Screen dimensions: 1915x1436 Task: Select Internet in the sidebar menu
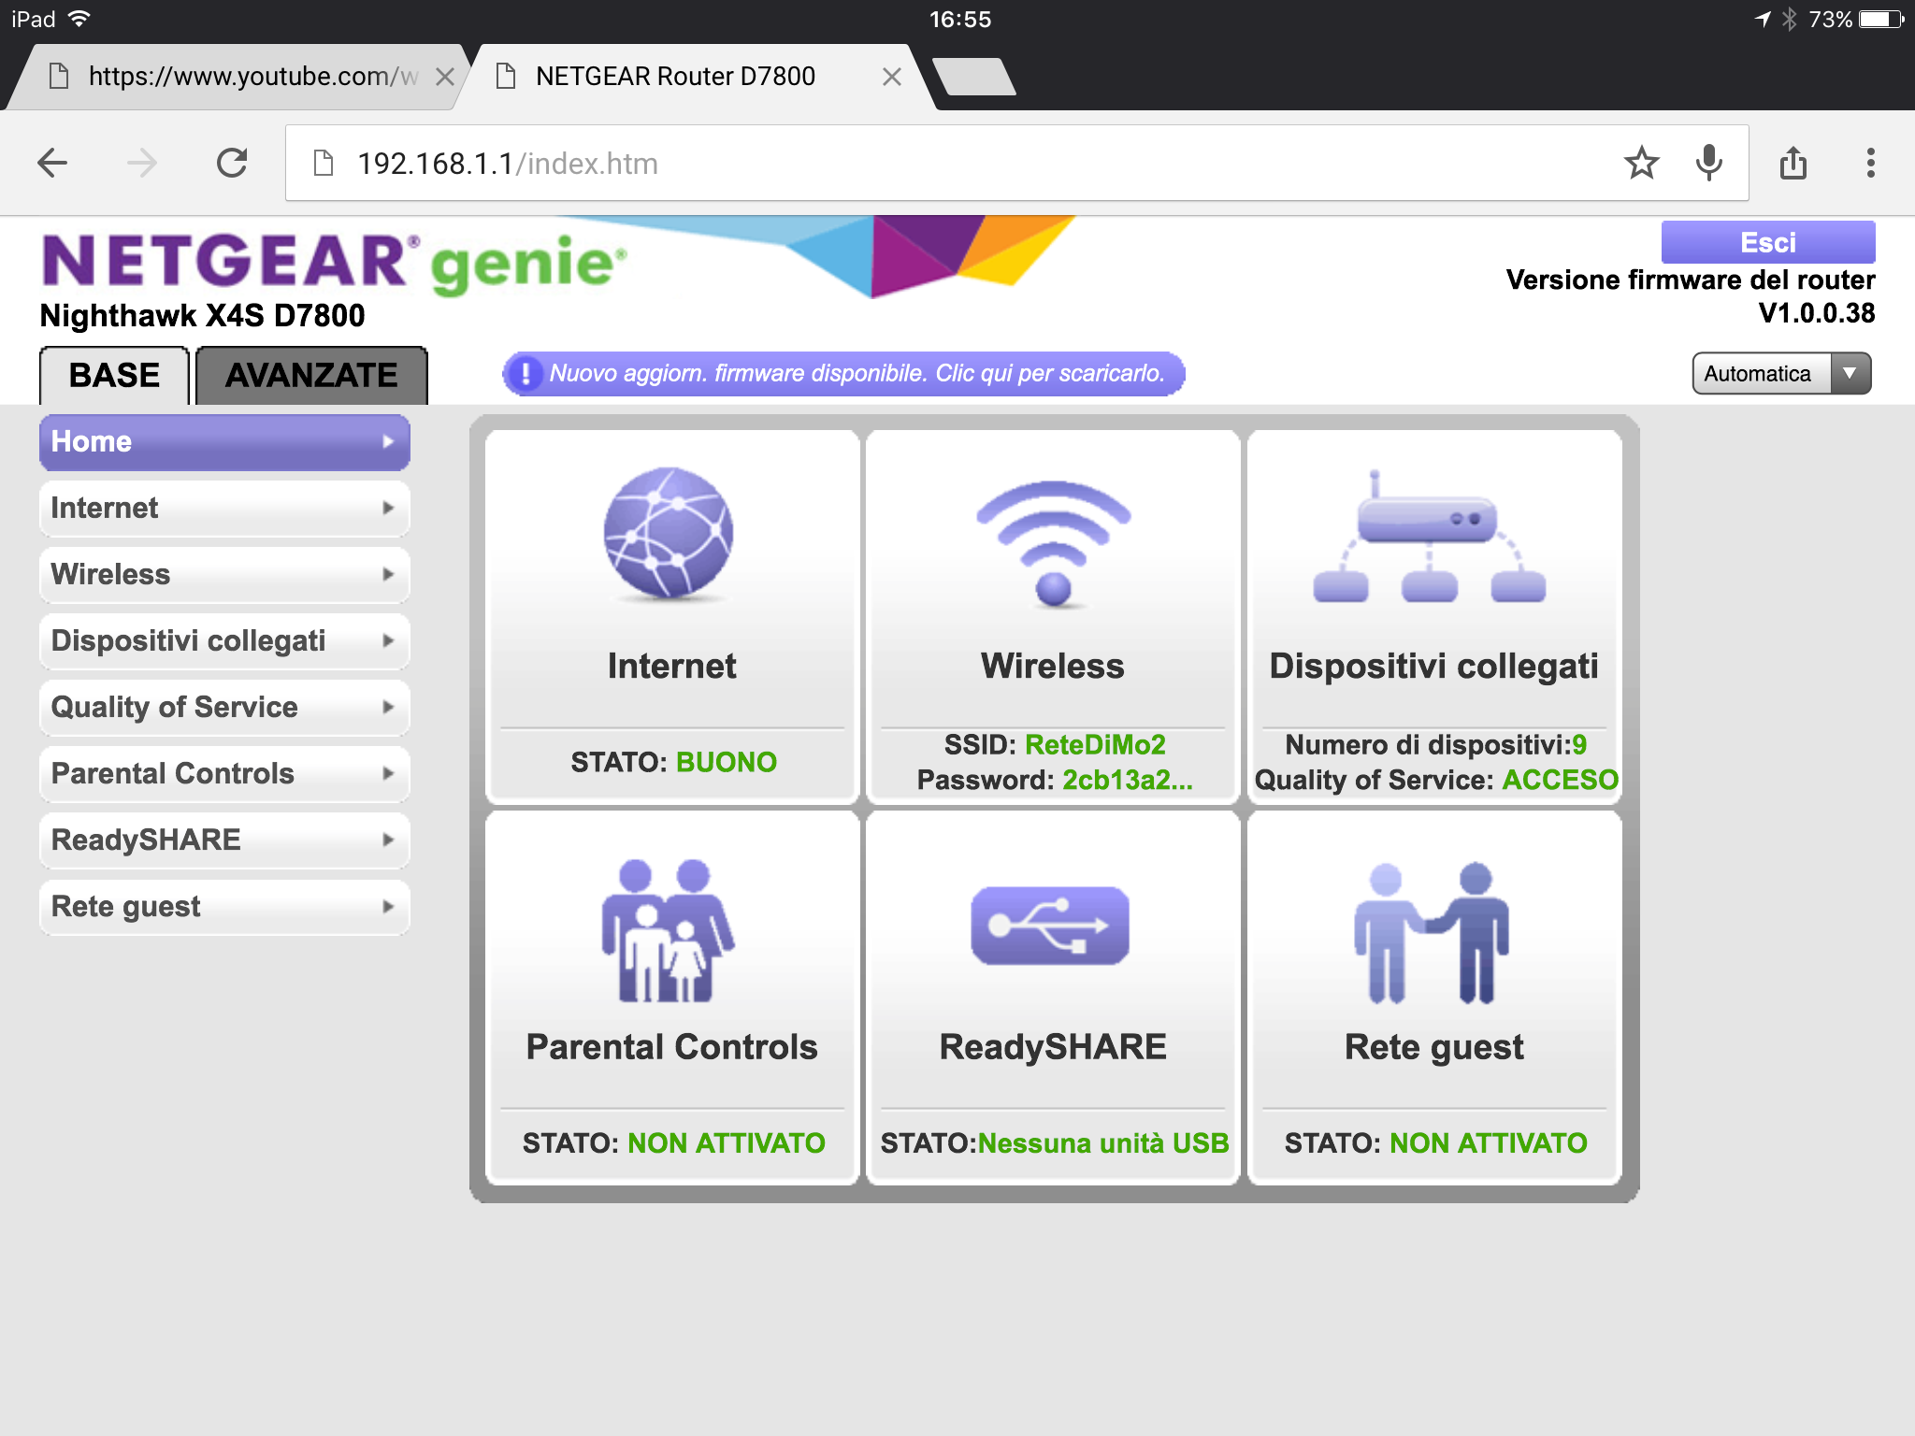[224, 509]
